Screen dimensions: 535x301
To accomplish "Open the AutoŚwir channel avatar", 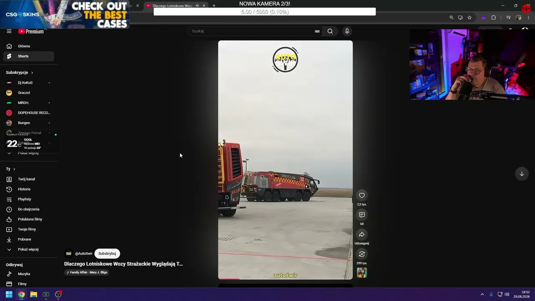I will click(x=69, y=253).
